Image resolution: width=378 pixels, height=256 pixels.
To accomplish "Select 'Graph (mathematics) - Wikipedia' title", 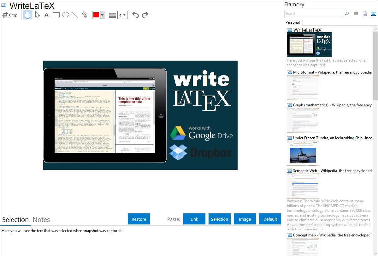I will click(x=332, y=105).
